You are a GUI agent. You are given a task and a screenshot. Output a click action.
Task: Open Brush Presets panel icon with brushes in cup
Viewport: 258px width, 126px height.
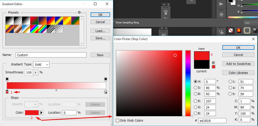click(166, 12)
